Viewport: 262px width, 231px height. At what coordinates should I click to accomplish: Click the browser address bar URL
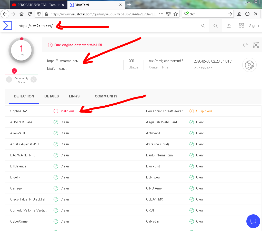click(x=104, y=14)
